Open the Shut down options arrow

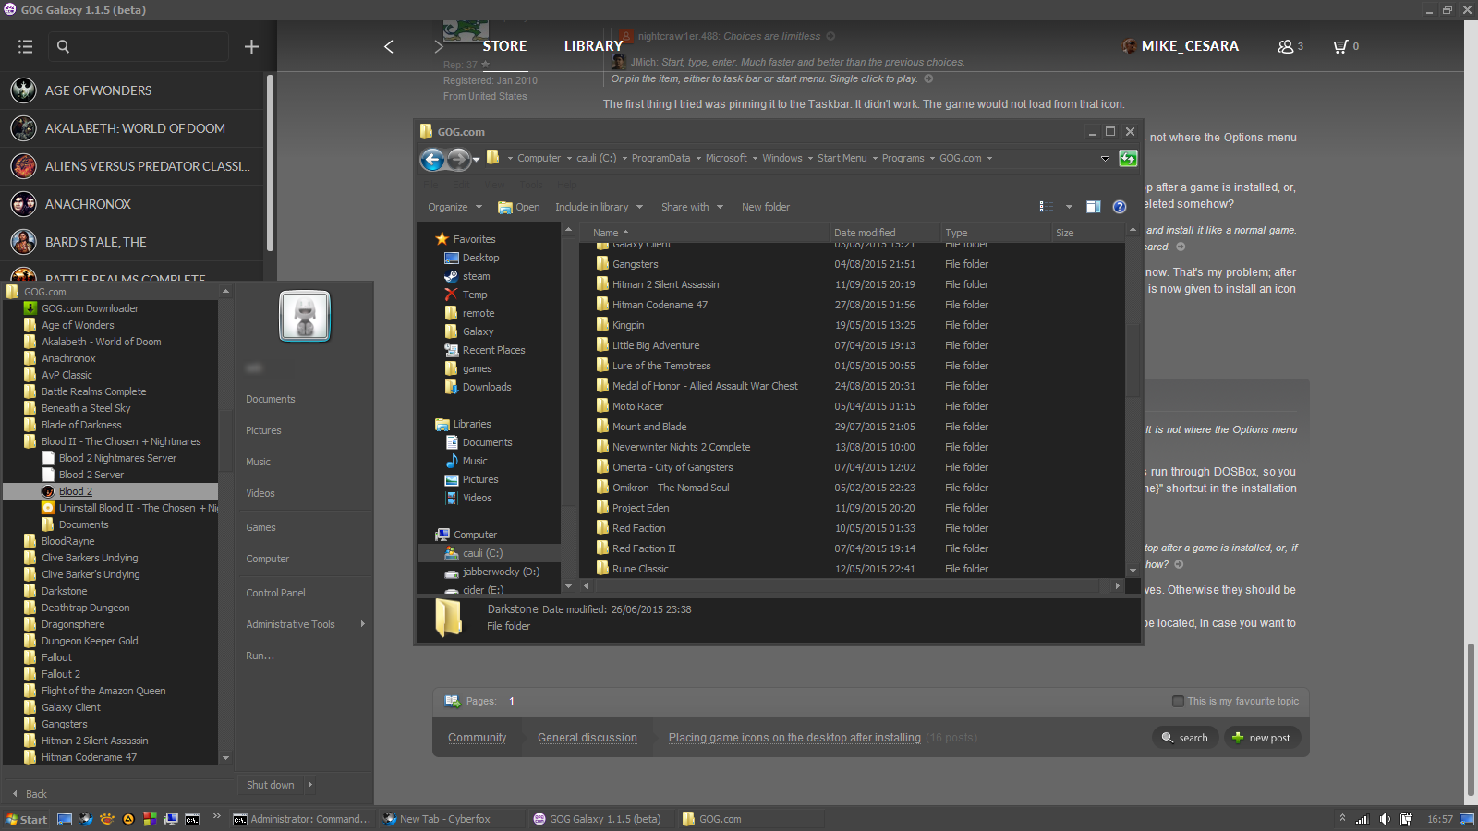coord(309,785)
